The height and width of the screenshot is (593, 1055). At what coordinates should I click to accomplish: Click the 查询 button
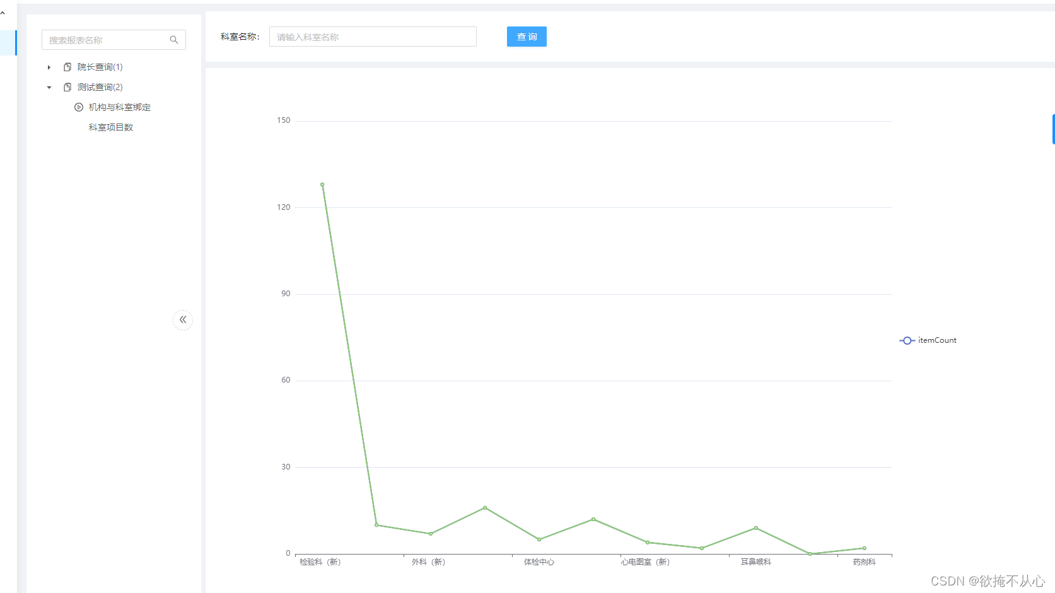tap(527, 37)
